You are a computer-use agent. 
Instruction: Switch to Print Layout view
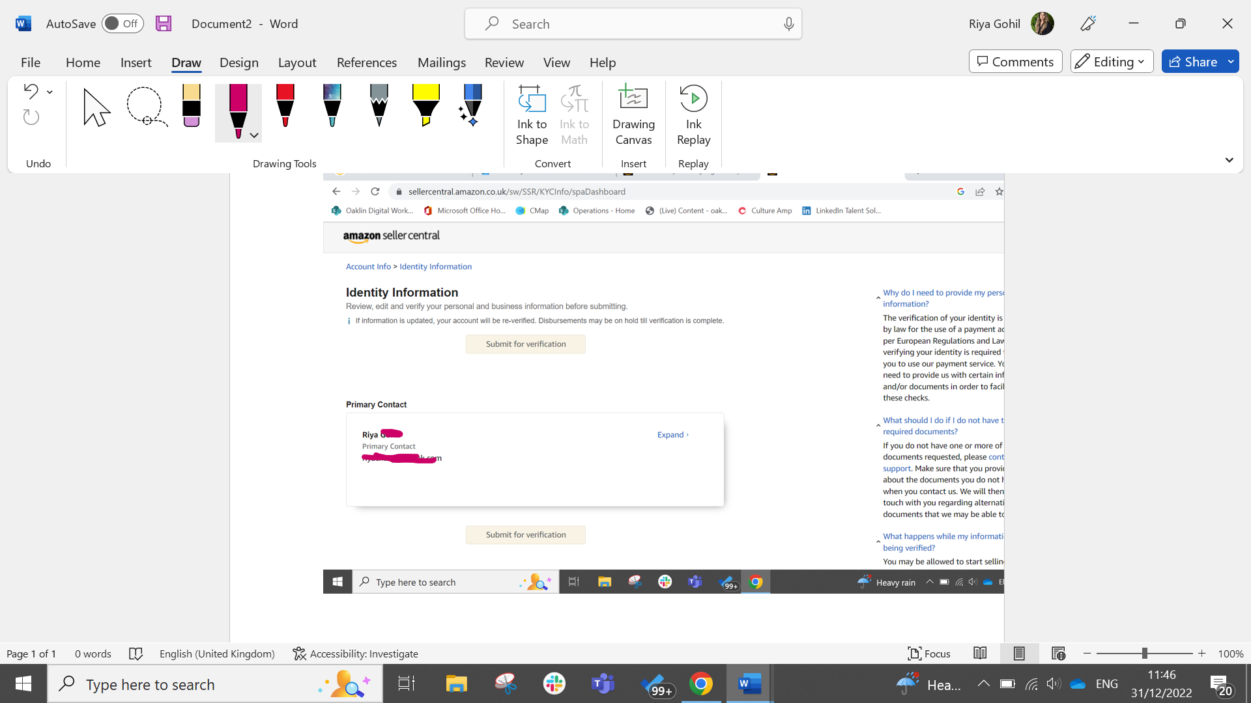pyautogui.click(x=1019, y=654)
